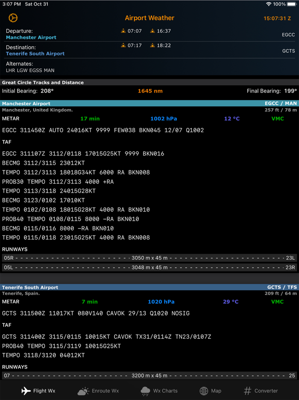Tap the Tenerife South Airport GCTS / TFS header
Image resolution: width=299 pixels, height=400 pixels.
point(149,287)
